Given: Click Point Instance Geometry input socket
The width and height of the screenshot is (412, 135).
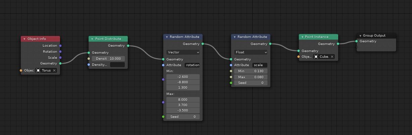Looking at the screenshot, I should click(299, 51).
